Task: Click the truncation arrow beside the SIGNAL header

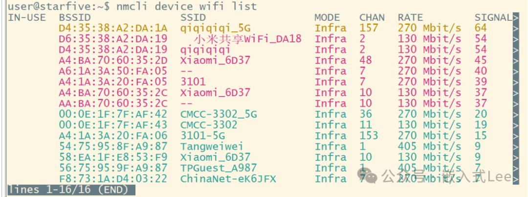Action: [515, 18]
